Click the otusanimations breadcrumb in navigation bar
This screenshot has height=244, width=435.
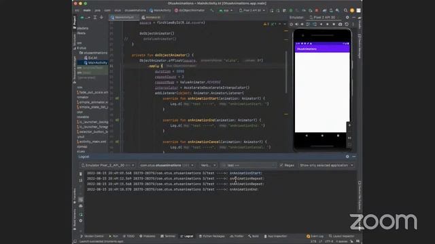[135, 11]
